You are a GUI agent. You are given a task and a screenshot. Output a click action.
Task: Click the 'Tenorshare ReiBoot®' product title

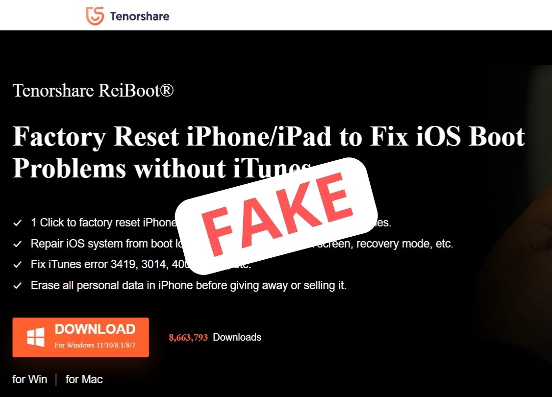(93, 91)
